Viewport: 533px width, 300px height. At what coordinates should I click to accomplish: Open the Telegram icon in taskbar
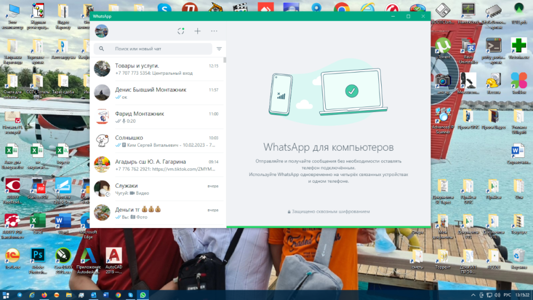[x=19, y=295]
